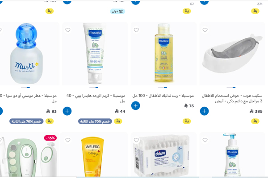Add Mustela massage oil 100 ml to cart
The image size is (268, 178).
135,105
